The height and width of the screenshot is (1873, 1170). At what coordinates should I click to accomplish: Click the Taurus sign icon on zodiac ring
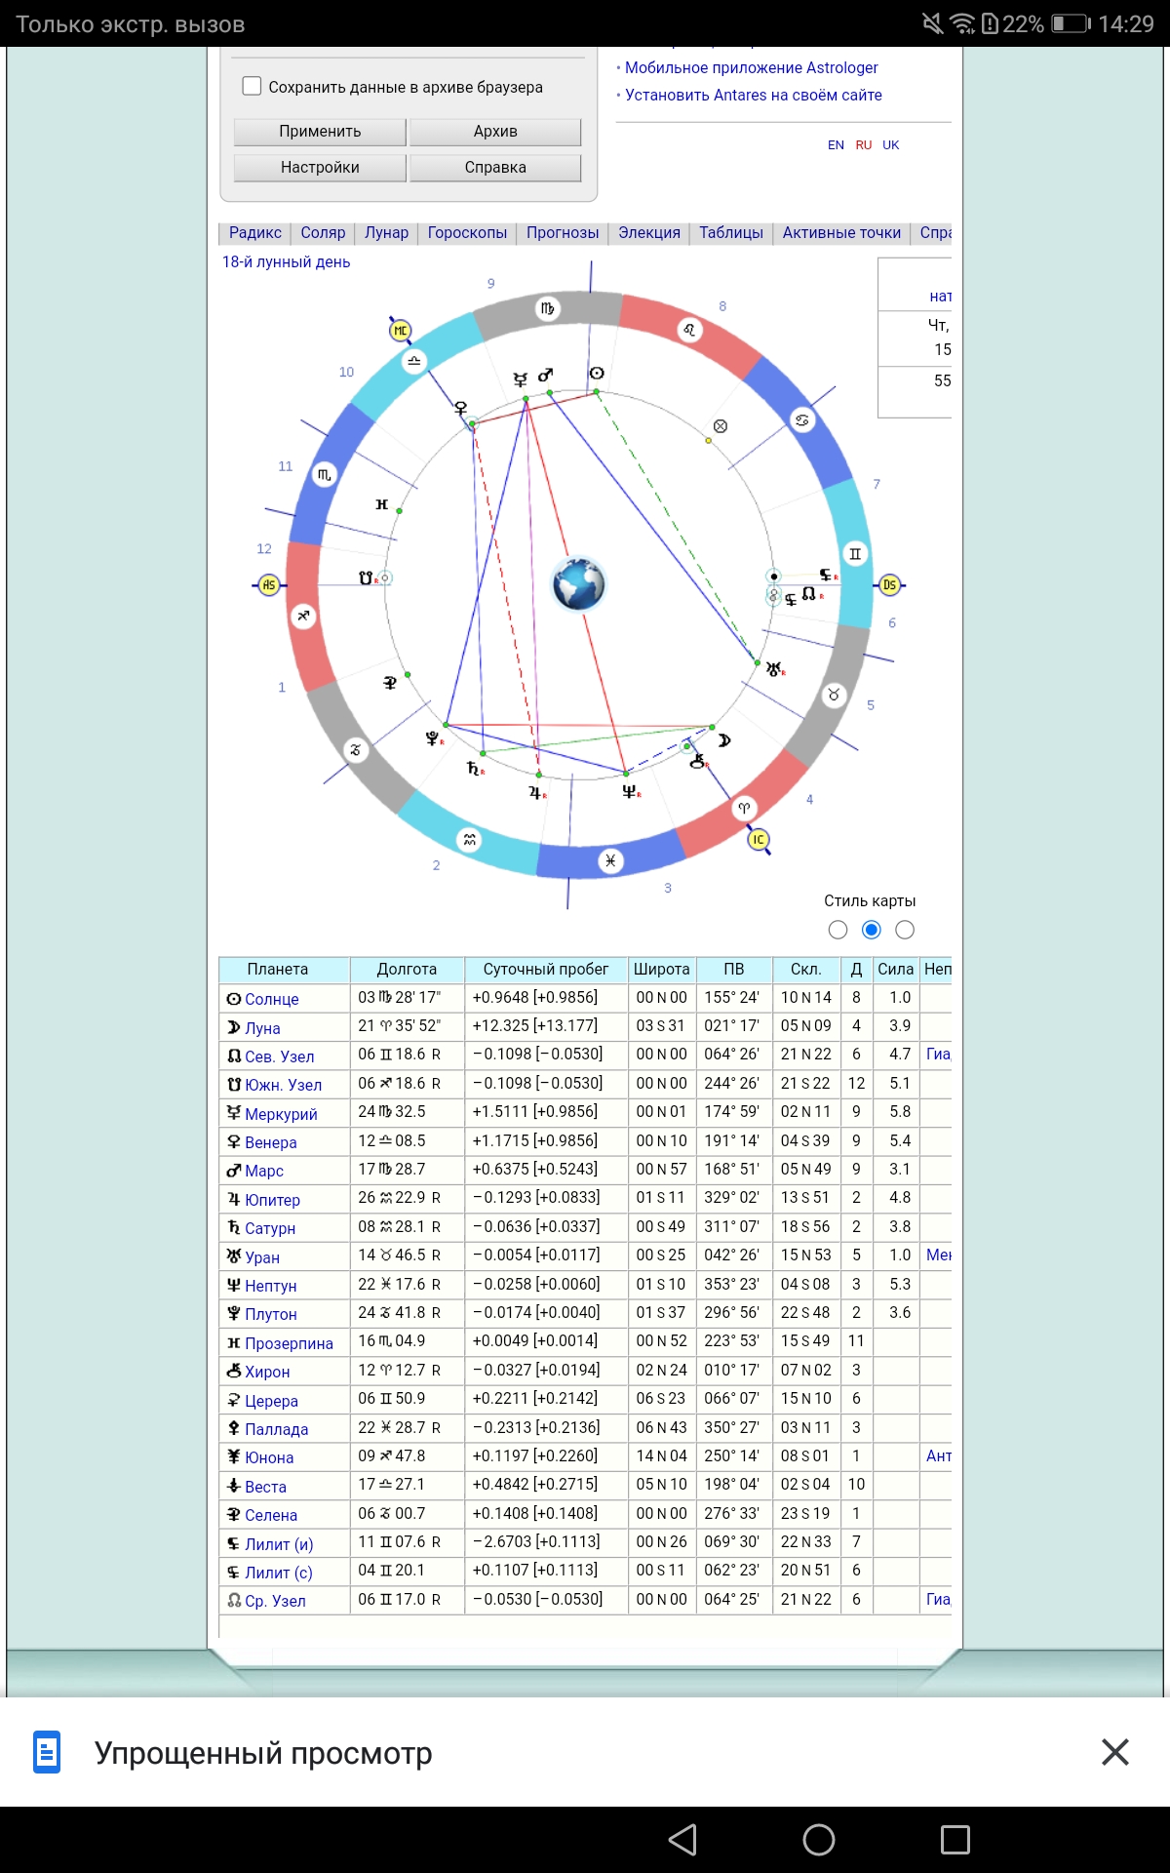834,696
